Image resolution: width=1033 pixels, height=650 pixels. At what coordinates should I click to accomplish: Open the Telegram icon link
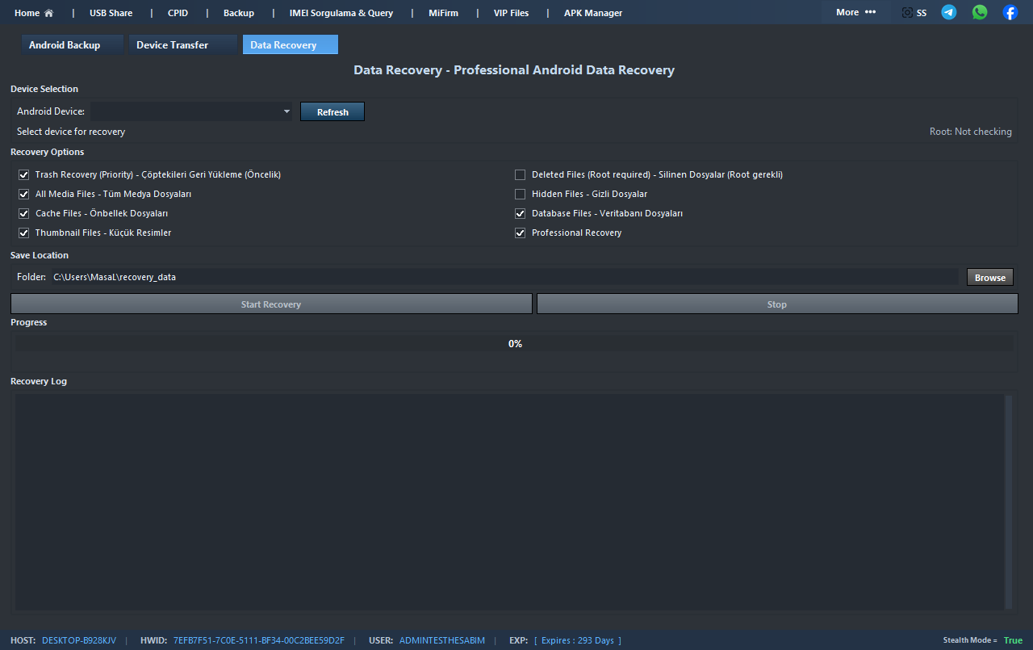(x=949, y=13)
